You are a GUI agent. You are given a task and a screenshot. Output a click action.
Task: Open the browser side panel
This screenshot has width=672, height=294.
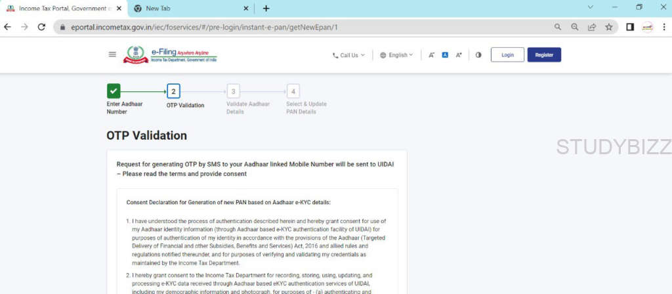coord(629,27)
